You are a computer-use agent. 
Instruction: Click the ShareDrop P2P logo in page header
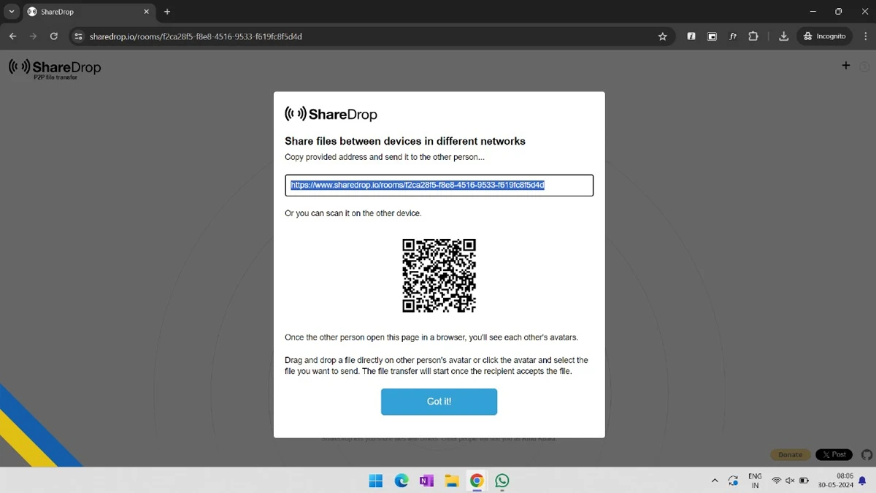(55, 69)
